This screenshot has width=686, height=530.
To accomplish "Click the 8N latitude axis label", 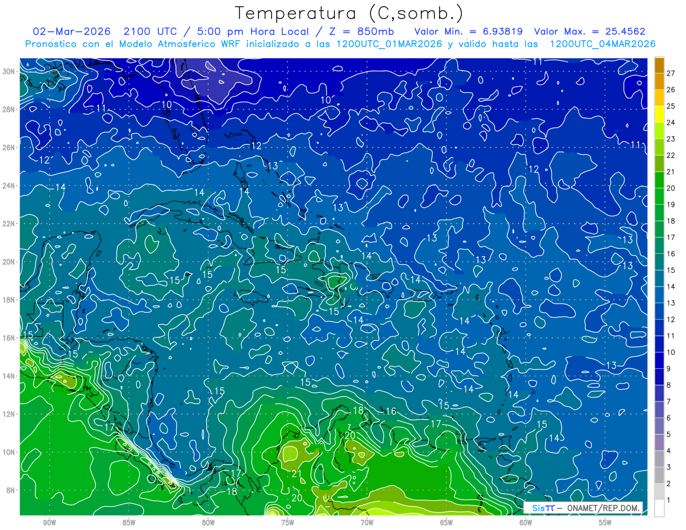I will (11, 490).
